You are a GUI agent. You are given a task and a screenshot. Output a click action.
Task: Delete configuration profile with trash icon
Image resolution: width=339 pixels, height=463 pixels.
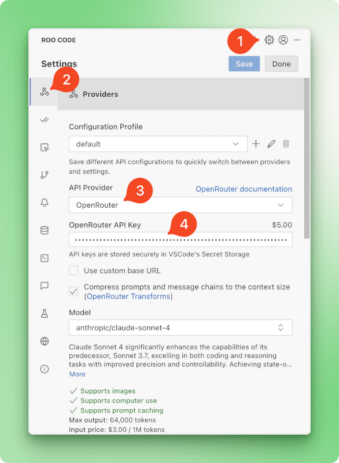[286, 144]
